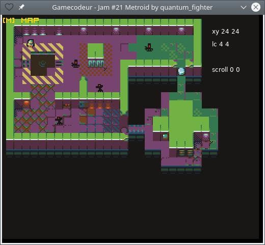Click the orange lamp in lower-left room corner

tap(26, 103)
